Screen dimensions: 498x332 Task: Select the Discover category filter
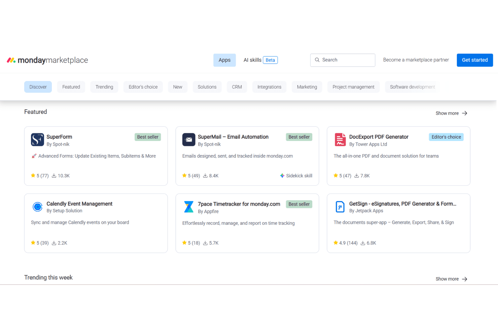(38, 87)
